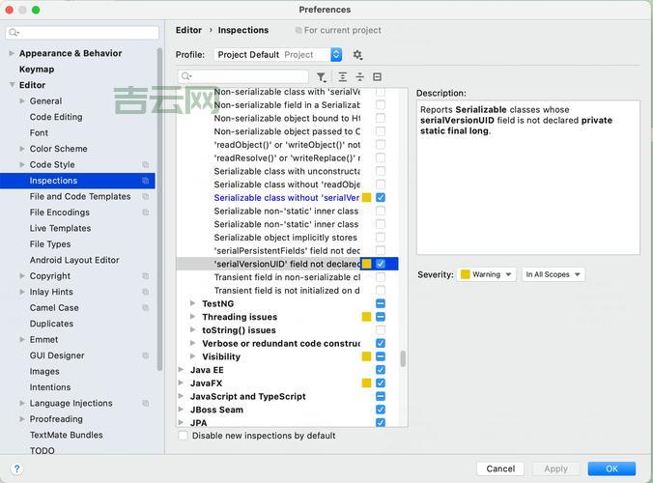
Task: Click the OK button
Action: click(611, 469)
